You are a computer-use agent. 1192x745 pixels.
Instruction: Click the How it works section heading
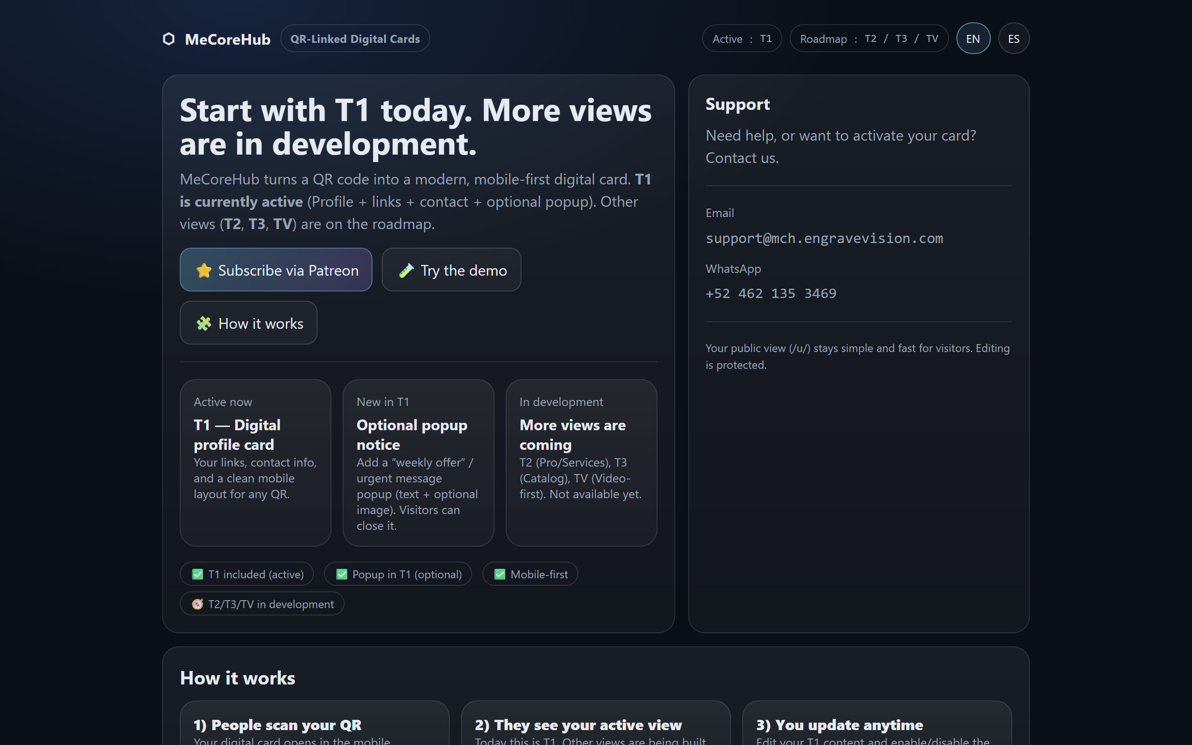pyautogui.click(x=237, y=678)
